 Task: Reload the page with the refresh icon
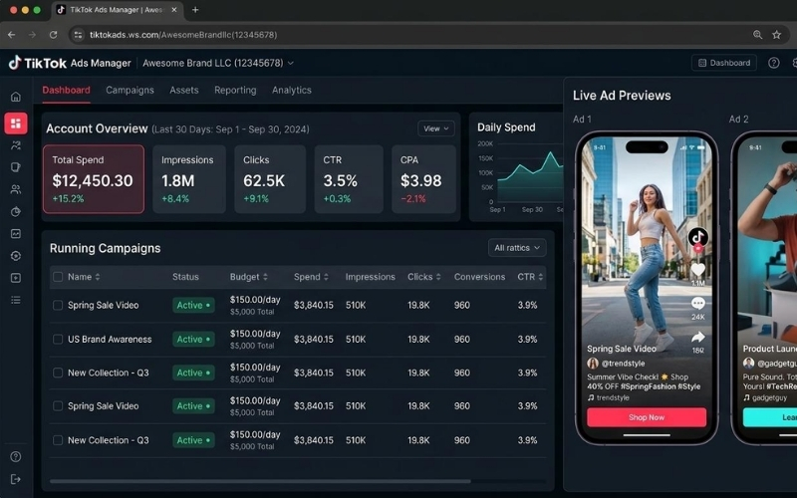[53, 35]
